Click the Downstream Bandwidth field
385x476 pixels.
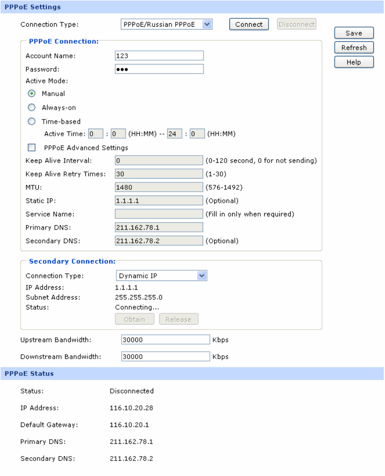tap(165, 357)
